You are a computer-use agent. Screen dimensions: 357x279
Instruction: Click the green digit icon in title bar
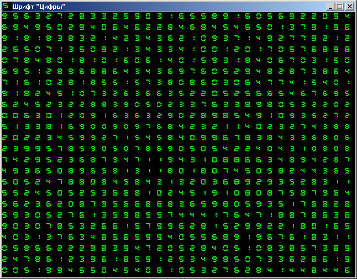tap(6, 7)
